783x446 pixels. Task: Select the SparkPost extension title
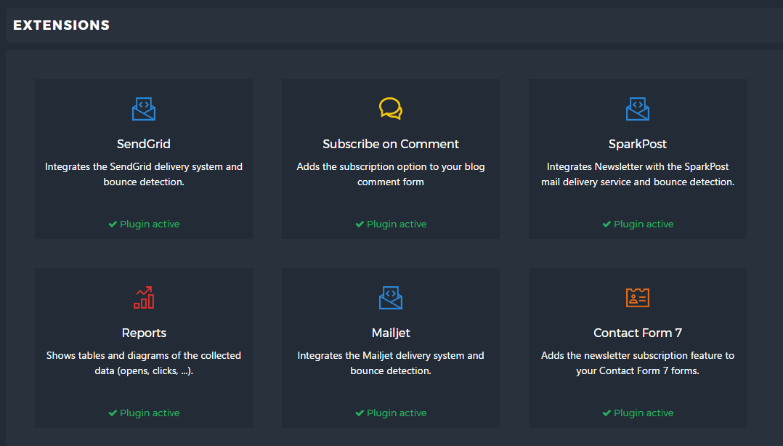coord(638,144)
